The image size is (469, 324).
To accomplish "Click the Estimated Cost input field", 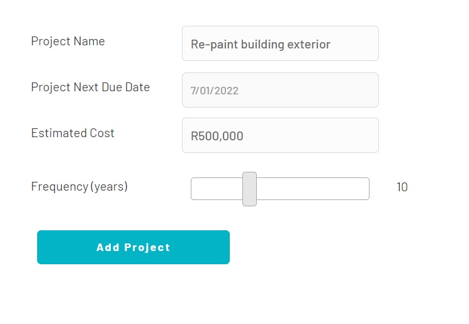I will coord(280,135).
